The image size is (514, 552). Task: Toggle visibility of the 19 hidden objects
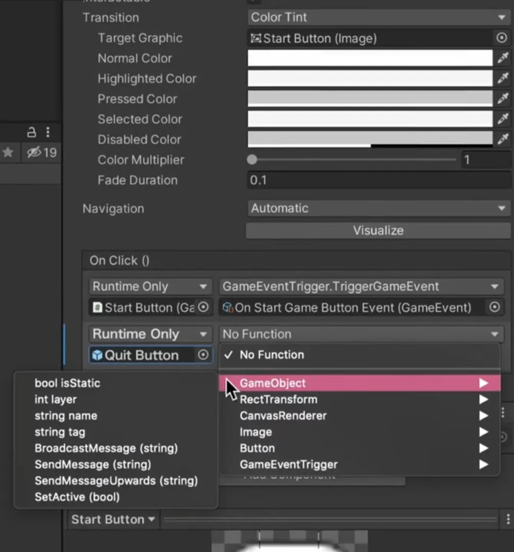click(33, 152)
